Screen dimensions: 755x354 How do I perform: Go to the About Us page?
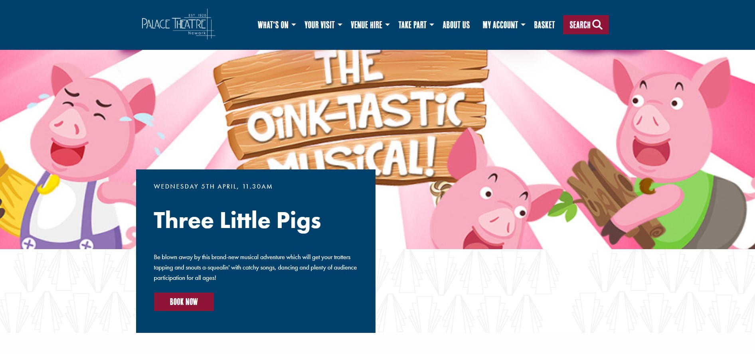click(x=456, y=25)
